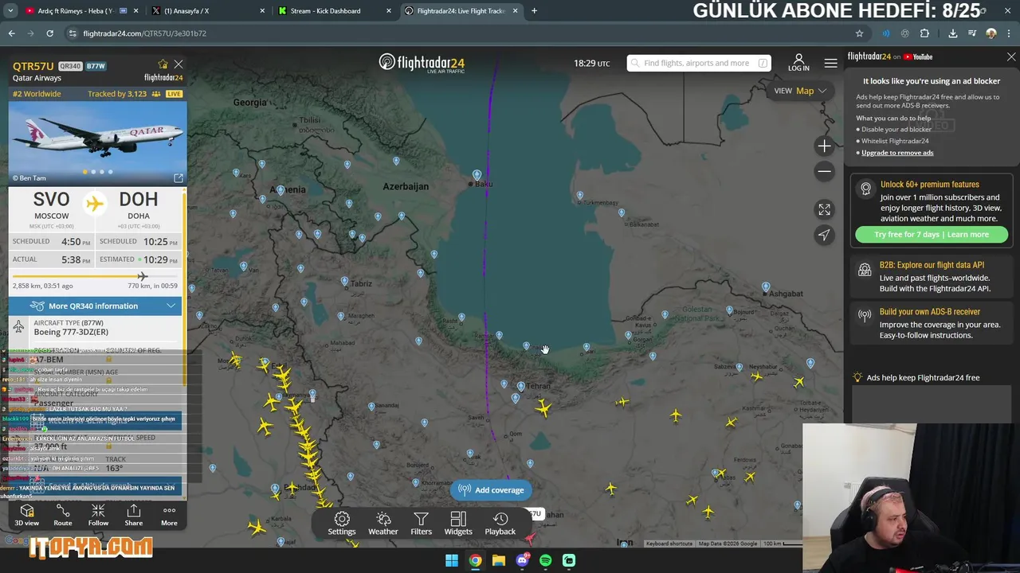Open the VIEW Map dropdown

(x=800, y=91)
